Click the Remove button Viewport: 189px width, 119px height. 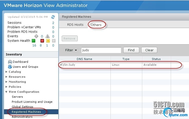[x=70, y=38]
